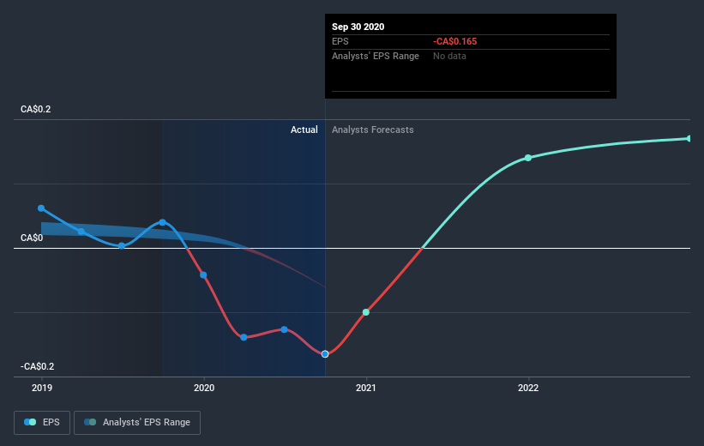
Task: Click the '2022' x-axis label
Action: pos(528,388)
